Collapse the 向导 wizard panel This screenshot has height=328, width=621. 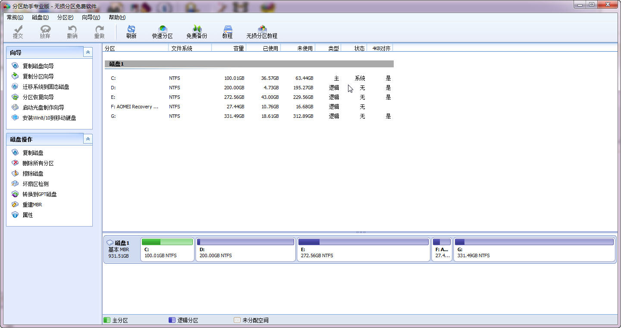(88, 52)
